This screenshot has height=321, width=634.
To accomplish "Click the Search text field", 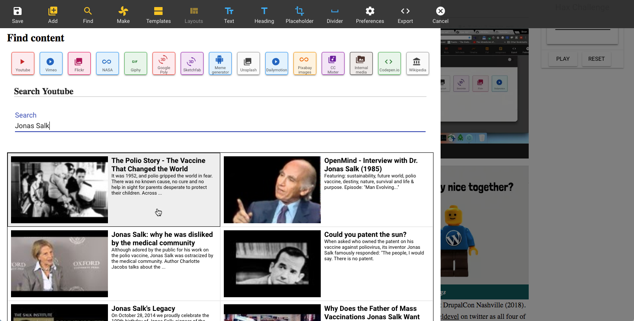I will [220, 126].
